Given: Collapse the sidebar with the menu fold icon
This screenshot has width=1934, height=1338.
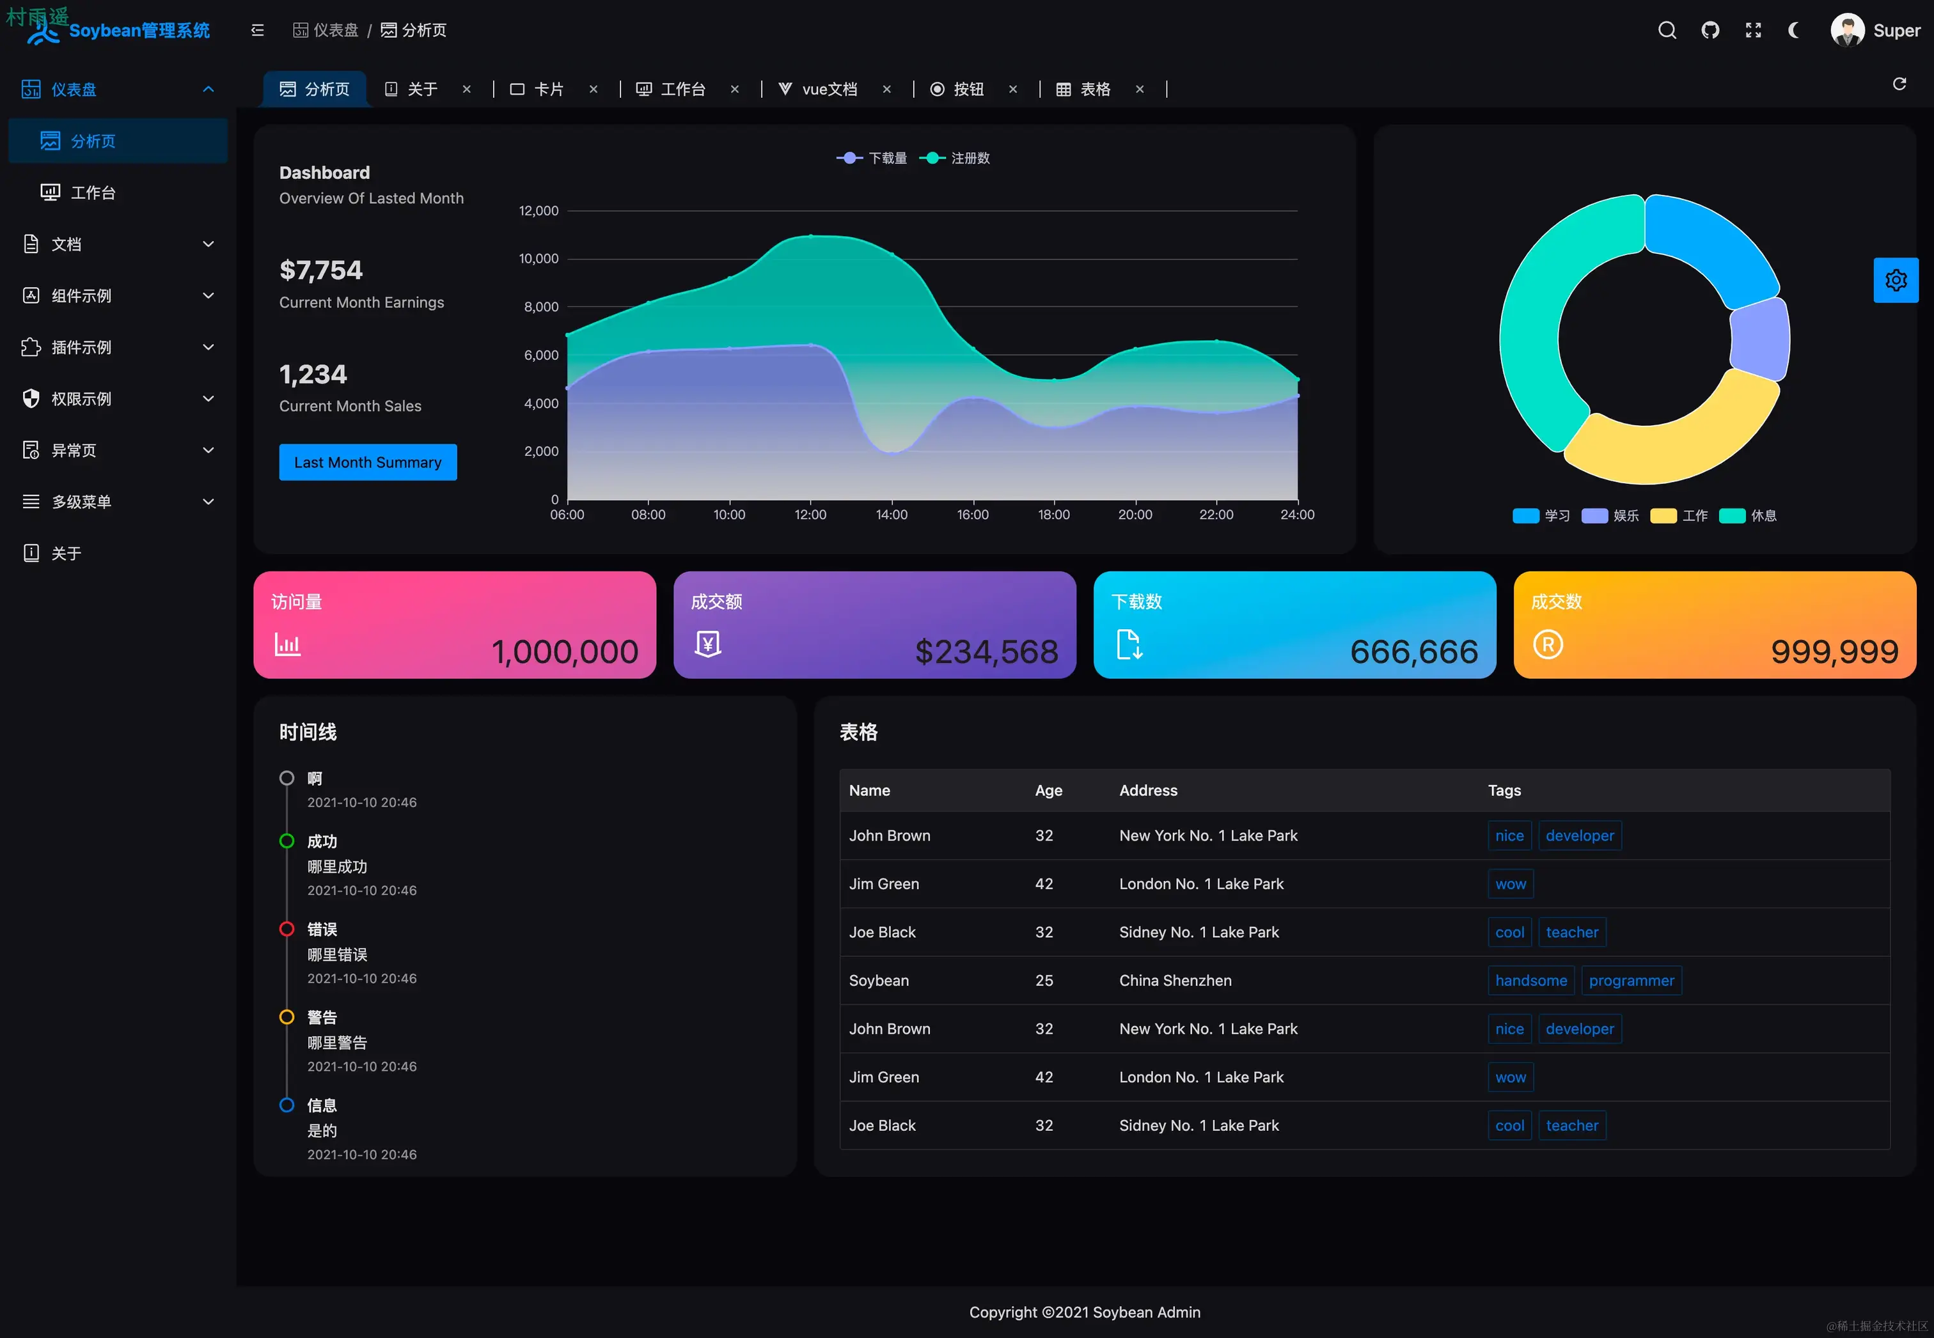Looking at the screenshot, I should (258, 30).
